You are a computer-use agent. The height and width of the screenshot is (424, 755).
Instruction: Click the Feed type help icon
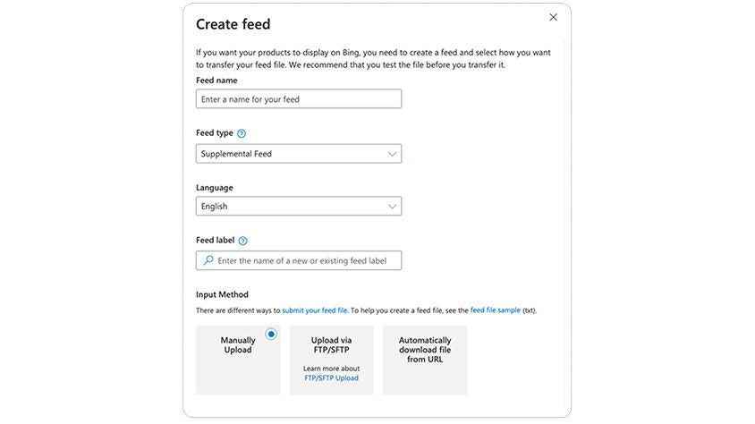pyautogui.click(x=242, y=133)
